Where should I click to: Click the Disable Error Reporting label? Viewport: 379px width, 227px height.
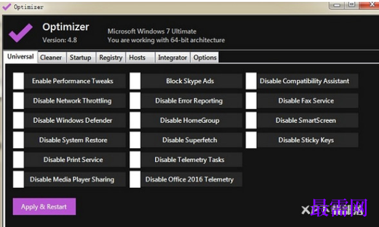pos(192,100)
